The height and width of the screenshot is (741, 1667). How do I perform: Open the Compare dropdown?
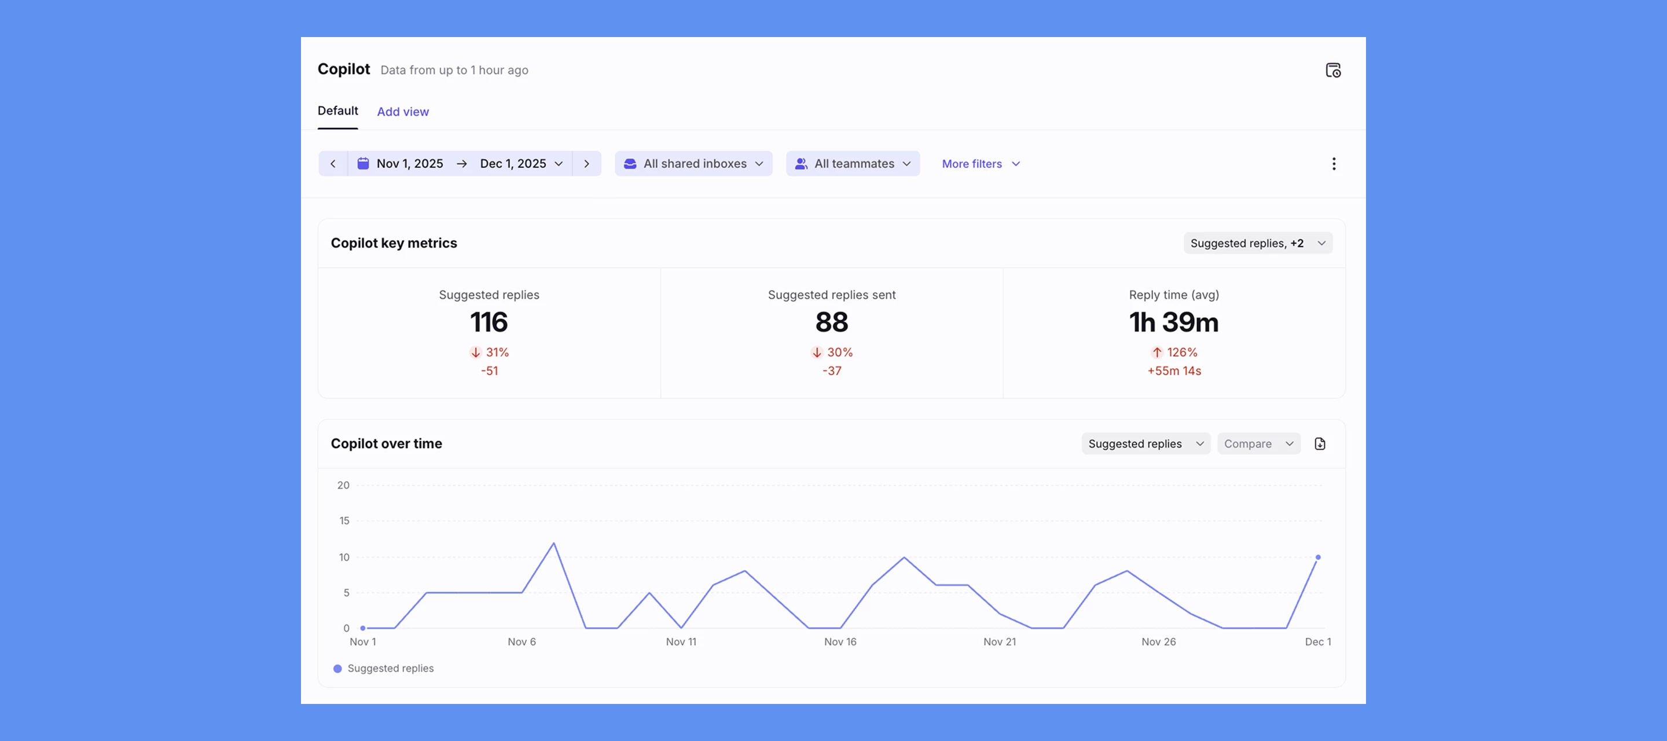click(x=1258, y=444)
